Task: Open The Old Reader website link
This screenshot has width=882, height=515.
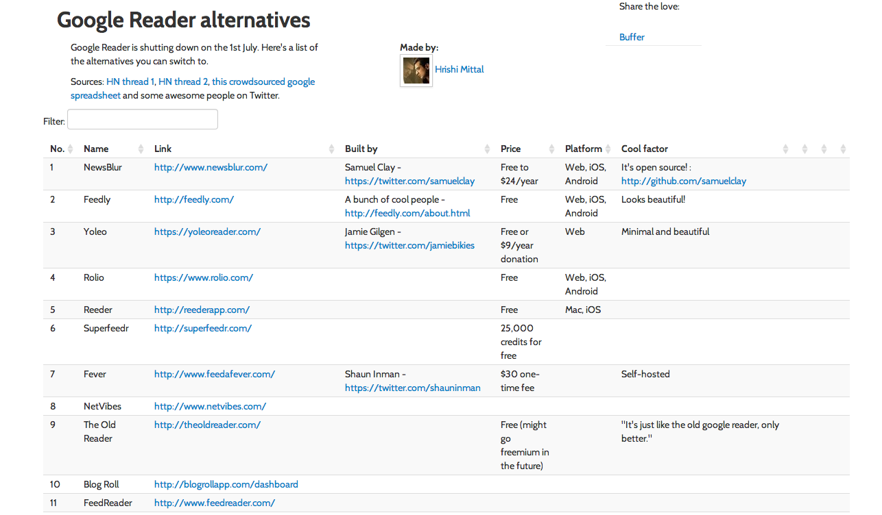Action: coord(207,425)
